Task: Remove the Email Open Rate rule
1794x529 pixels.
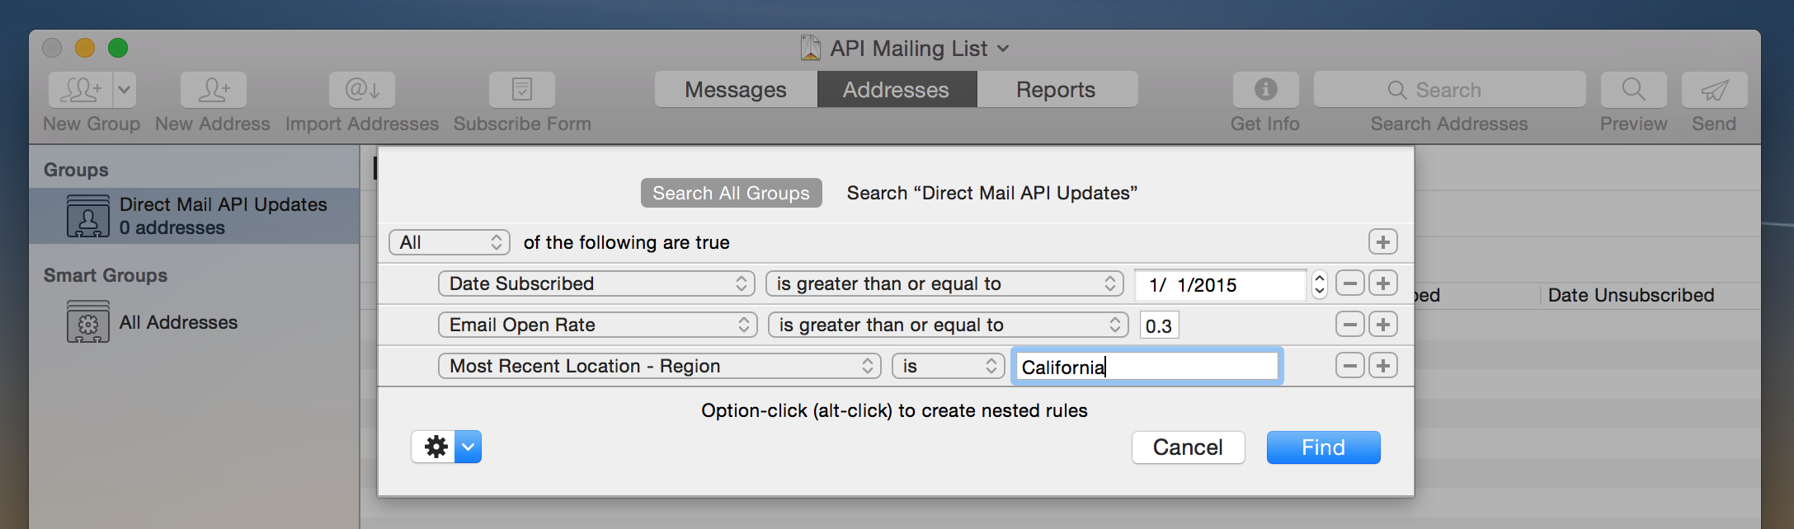Action: tap(1350, 325)
